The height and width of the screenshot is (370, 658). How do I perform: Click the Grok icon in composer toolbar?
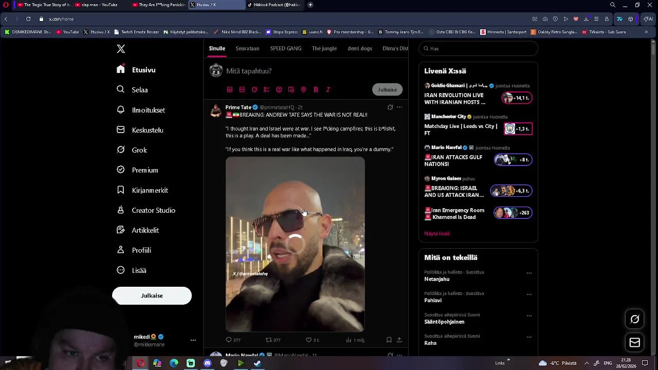(x=254, y=89)
